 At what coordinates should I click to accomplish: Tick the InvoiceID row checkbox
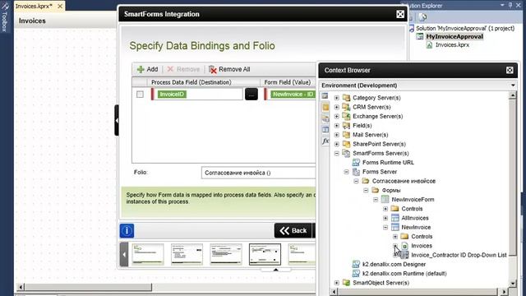click(140, 95)
